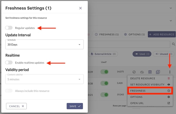Close the Freshness Settings dialog

pos(80,8)
